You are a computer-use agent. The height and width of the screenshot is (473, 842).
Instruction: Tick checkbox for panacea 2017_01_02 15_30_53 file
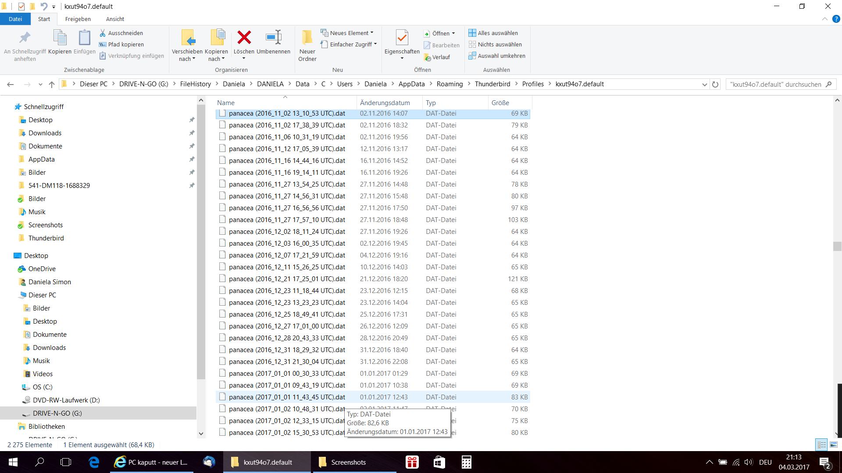click(222, 432)
